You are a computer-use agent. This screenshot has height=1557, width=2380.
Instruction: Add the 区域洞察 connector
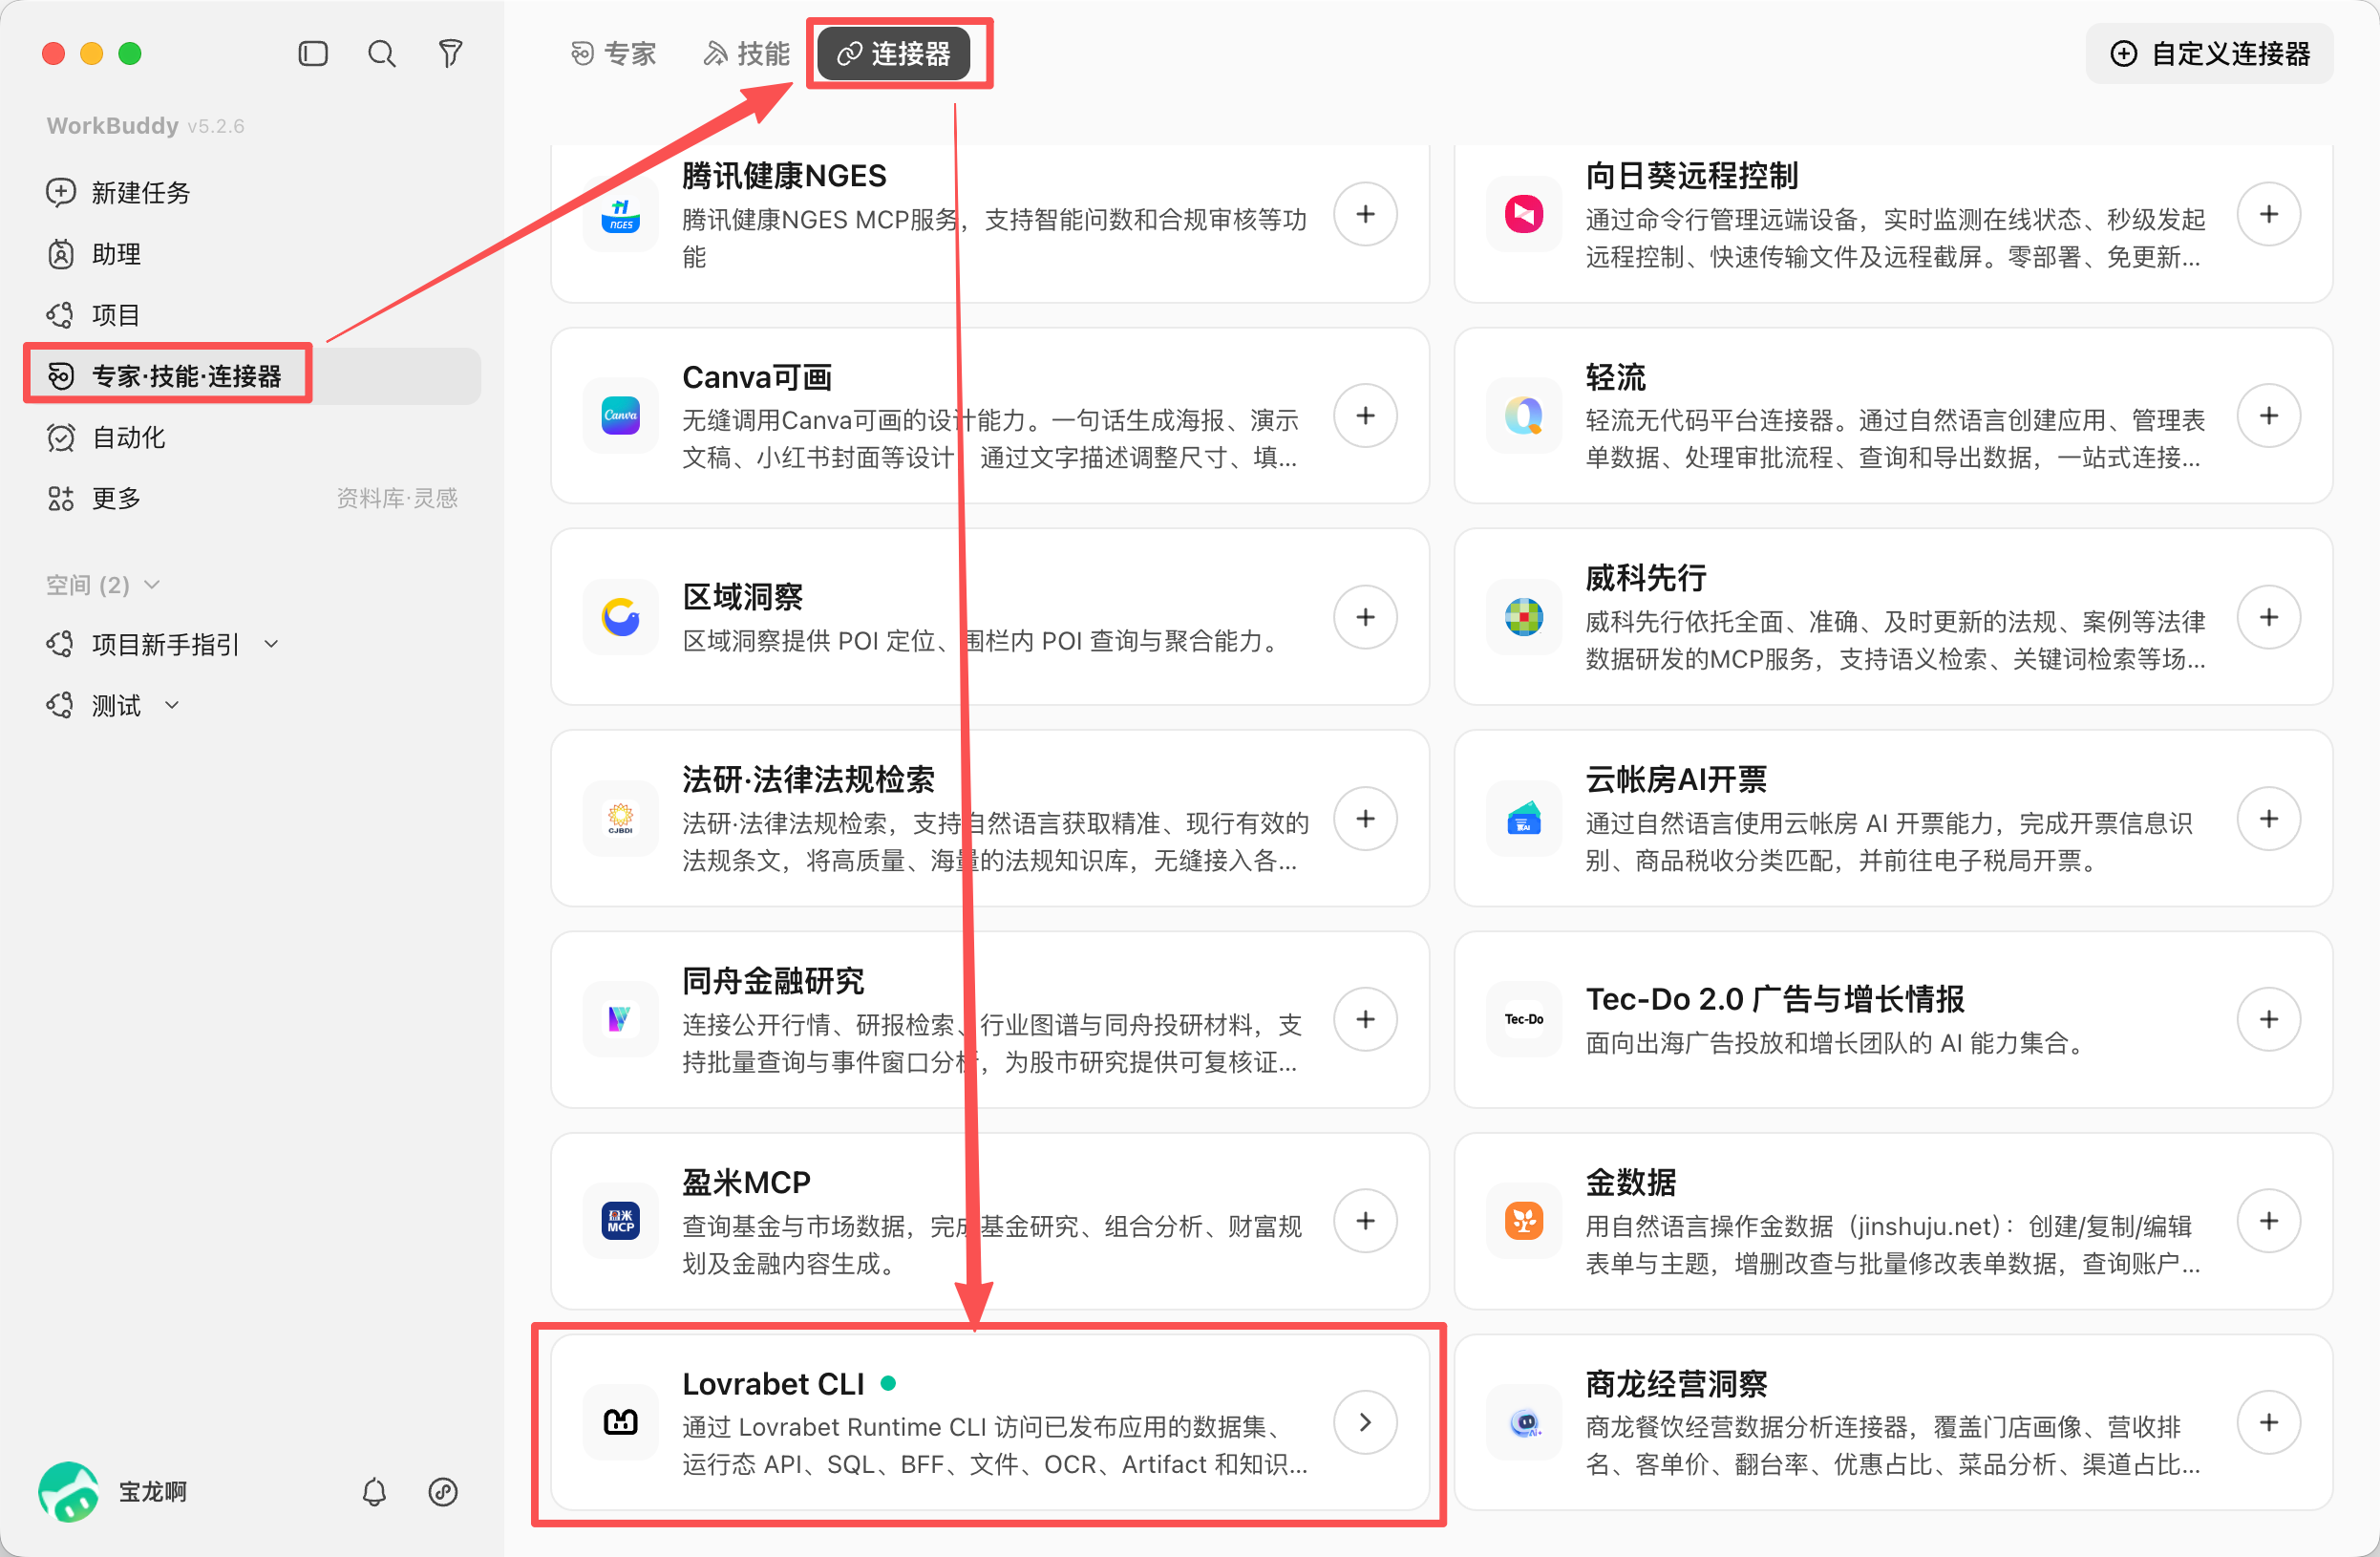point(1365,617)
